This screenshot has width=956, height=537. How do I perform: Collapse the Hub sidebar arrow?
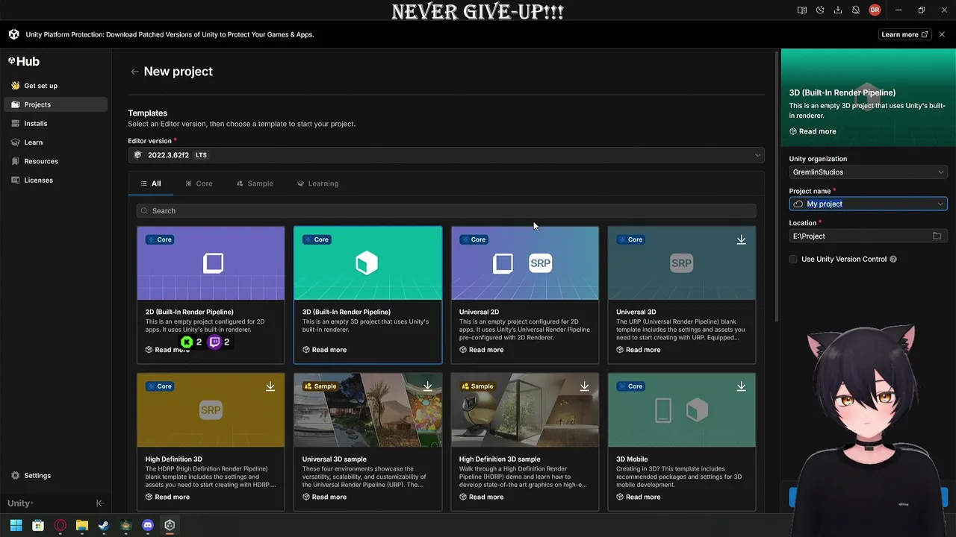[100, 503]
